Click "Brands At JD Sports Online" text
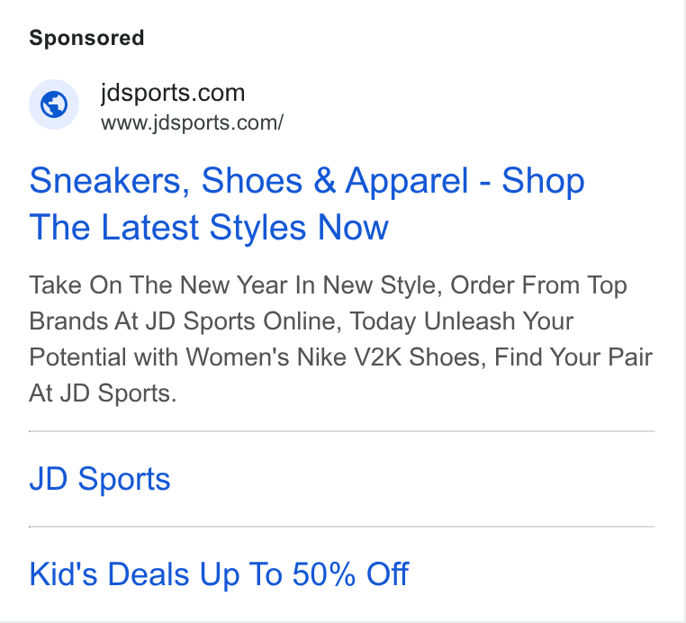 click(x=185, y=321)
